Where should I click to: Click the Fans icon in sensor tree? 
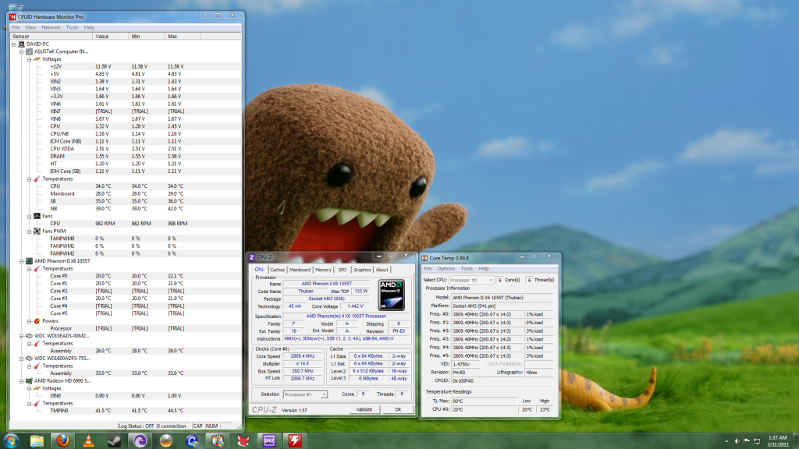point(37,216)
